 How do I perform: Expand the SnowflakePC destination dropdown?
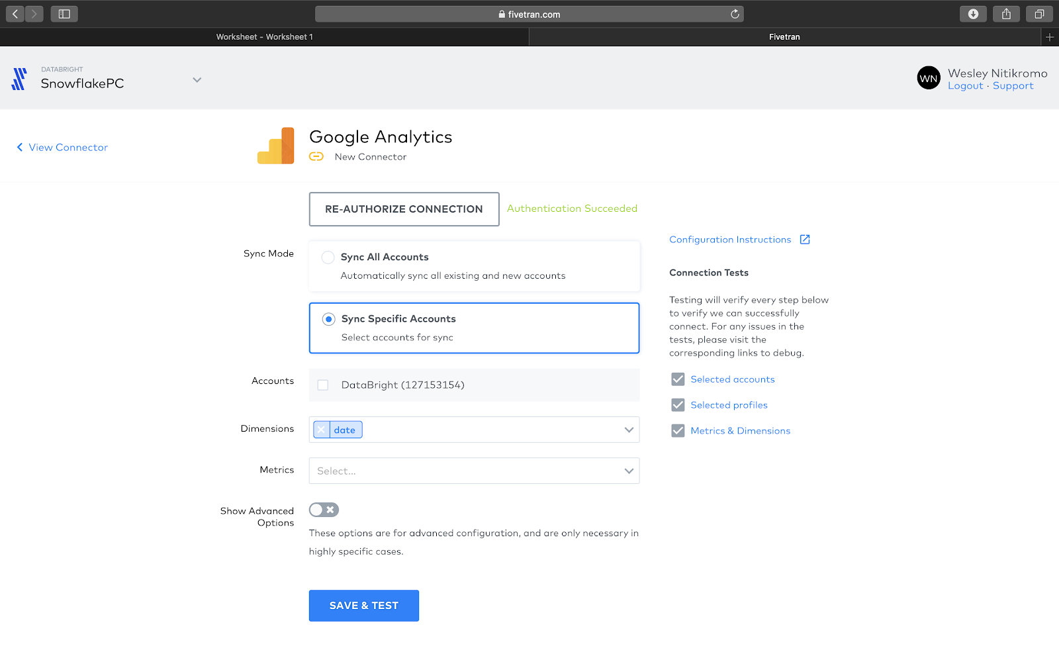tap(197, 80)
